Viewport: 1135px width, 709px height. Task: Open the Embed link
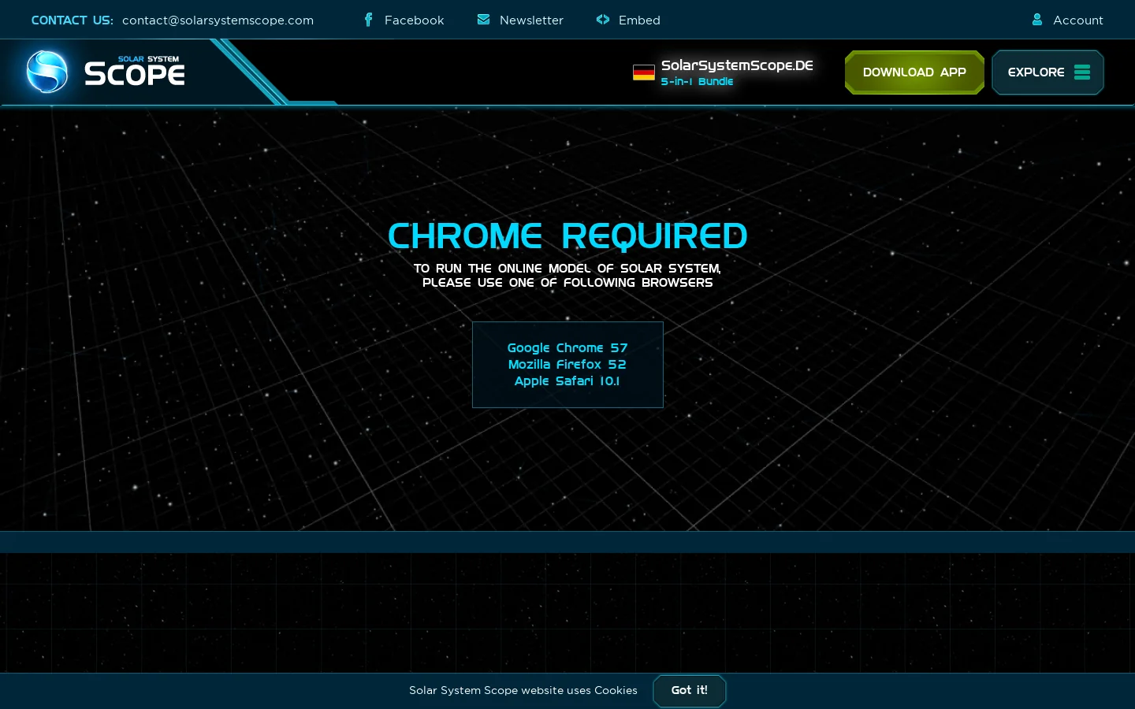[639, 20]
